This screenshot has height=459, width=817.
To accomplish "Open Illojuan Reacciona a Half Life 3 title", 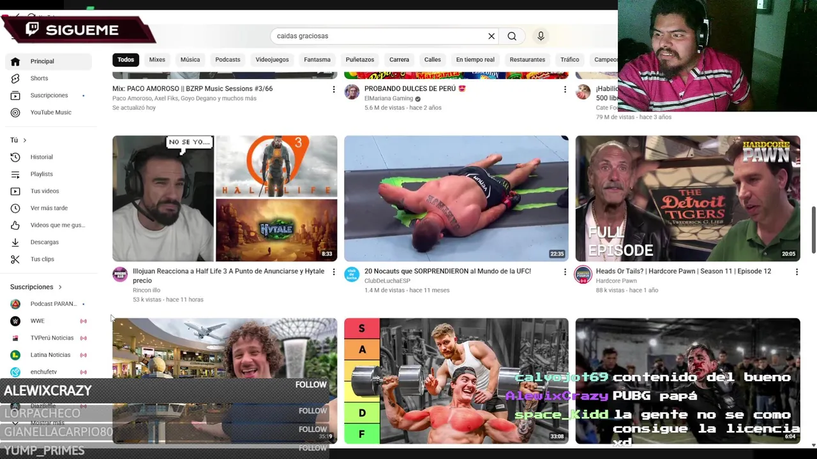I will pyautogui.click(x=229, y=276).
